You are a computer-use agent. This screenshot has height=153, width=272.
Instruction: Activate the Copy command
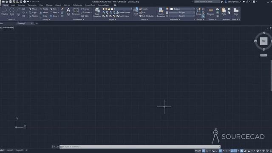[x=33, y=12]
